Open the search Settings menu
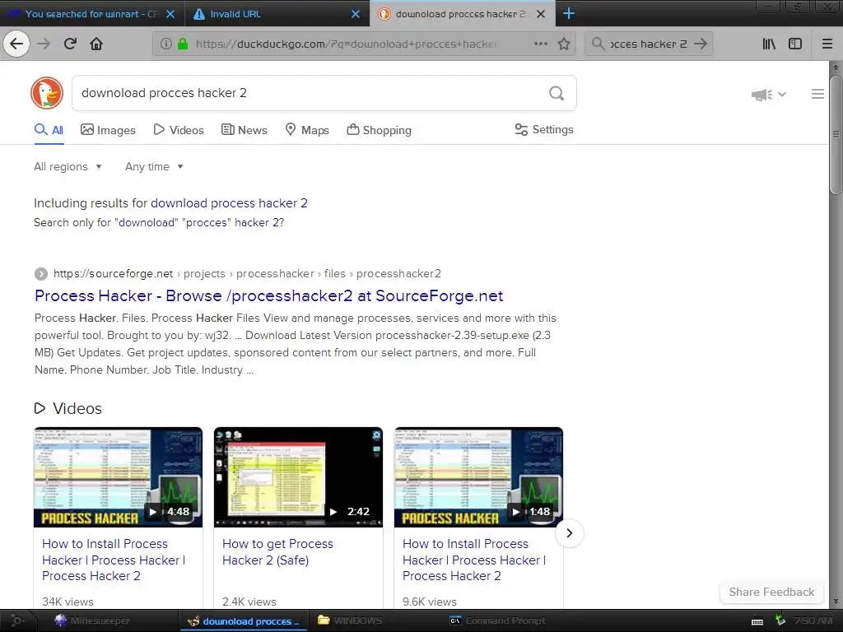The image size is (843, 632). (544, 129)
